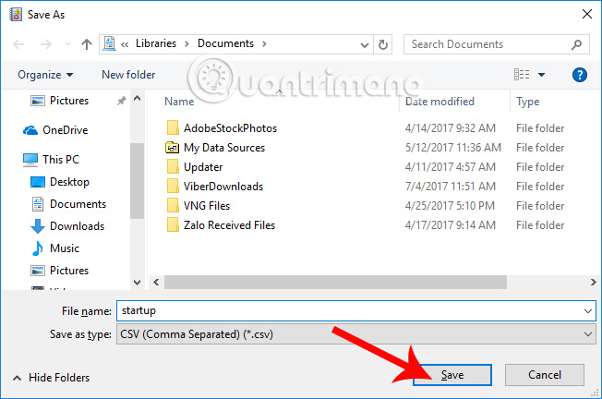The width and height of the screenshot is (602, 399).
Task: Close the Save As dialog
Action: coord(587,15)
